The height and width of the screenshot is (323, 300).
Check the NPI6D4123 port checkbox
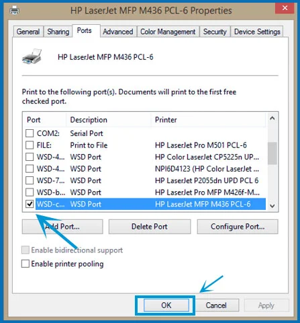click(30, 169)
